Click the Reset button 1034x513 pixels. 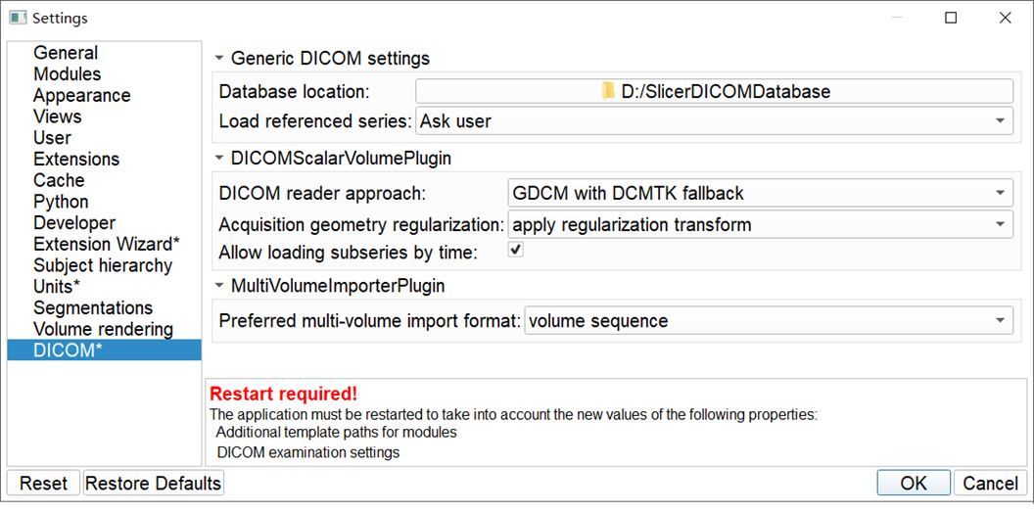(43, 484)
